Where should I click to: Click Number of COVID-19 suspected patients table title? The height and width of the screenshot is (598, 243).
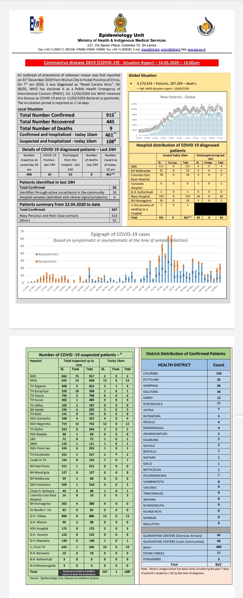pyautogui.click(x=80, y=355)
